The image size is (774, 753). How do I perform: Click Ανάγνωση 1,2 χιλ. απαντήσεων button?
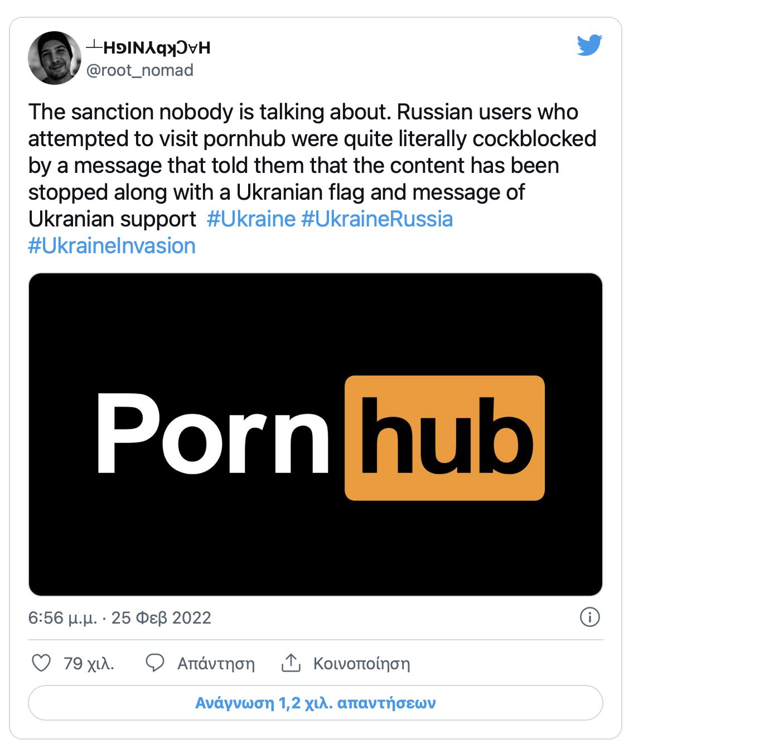(316, 703)
